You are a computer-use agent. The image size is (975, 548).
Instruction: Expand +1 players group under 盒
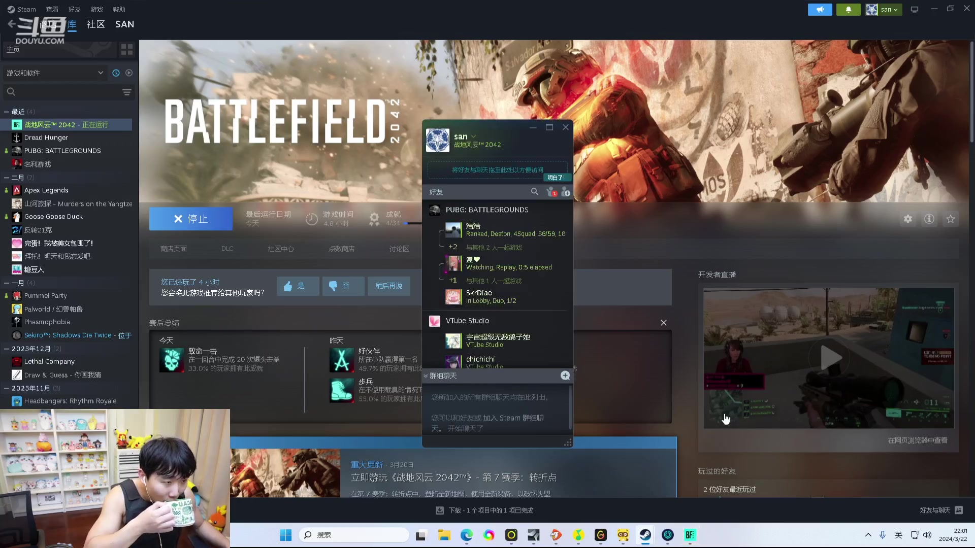[453, 281]
